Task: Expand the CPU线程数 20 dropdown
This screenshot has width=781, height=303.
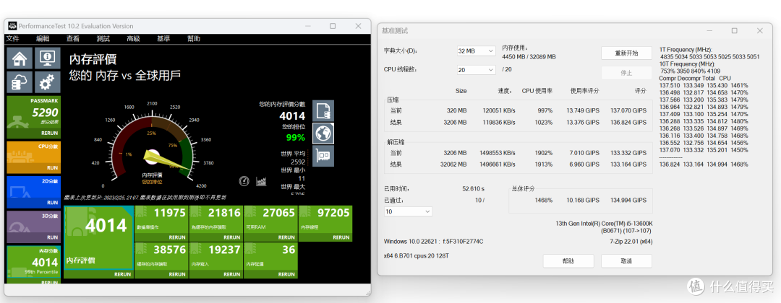Action: 476,70
